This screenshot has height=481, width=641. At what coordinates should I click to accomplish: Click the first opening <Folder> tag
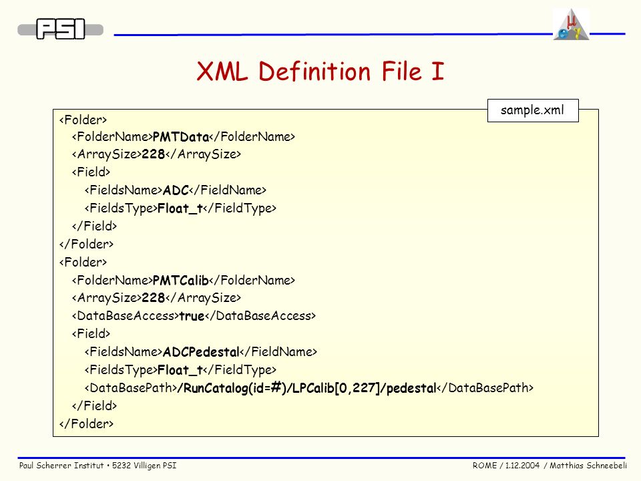coord(83,120)
